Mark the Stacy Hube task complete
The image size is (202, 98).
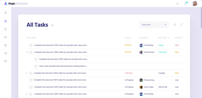point(31,87)
